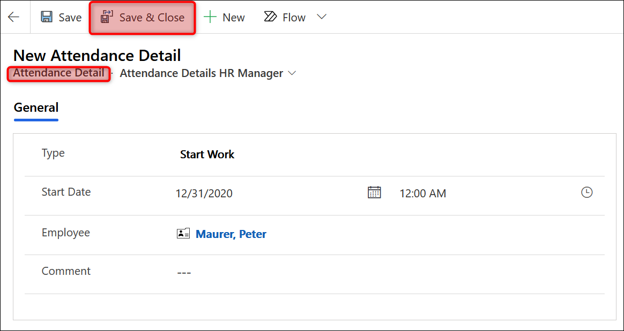
Task: Click the Start Date field 12/31/2020
Action: point(204,194)
